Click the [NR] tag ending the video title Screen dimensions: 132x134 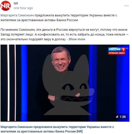tap(79, 131)
